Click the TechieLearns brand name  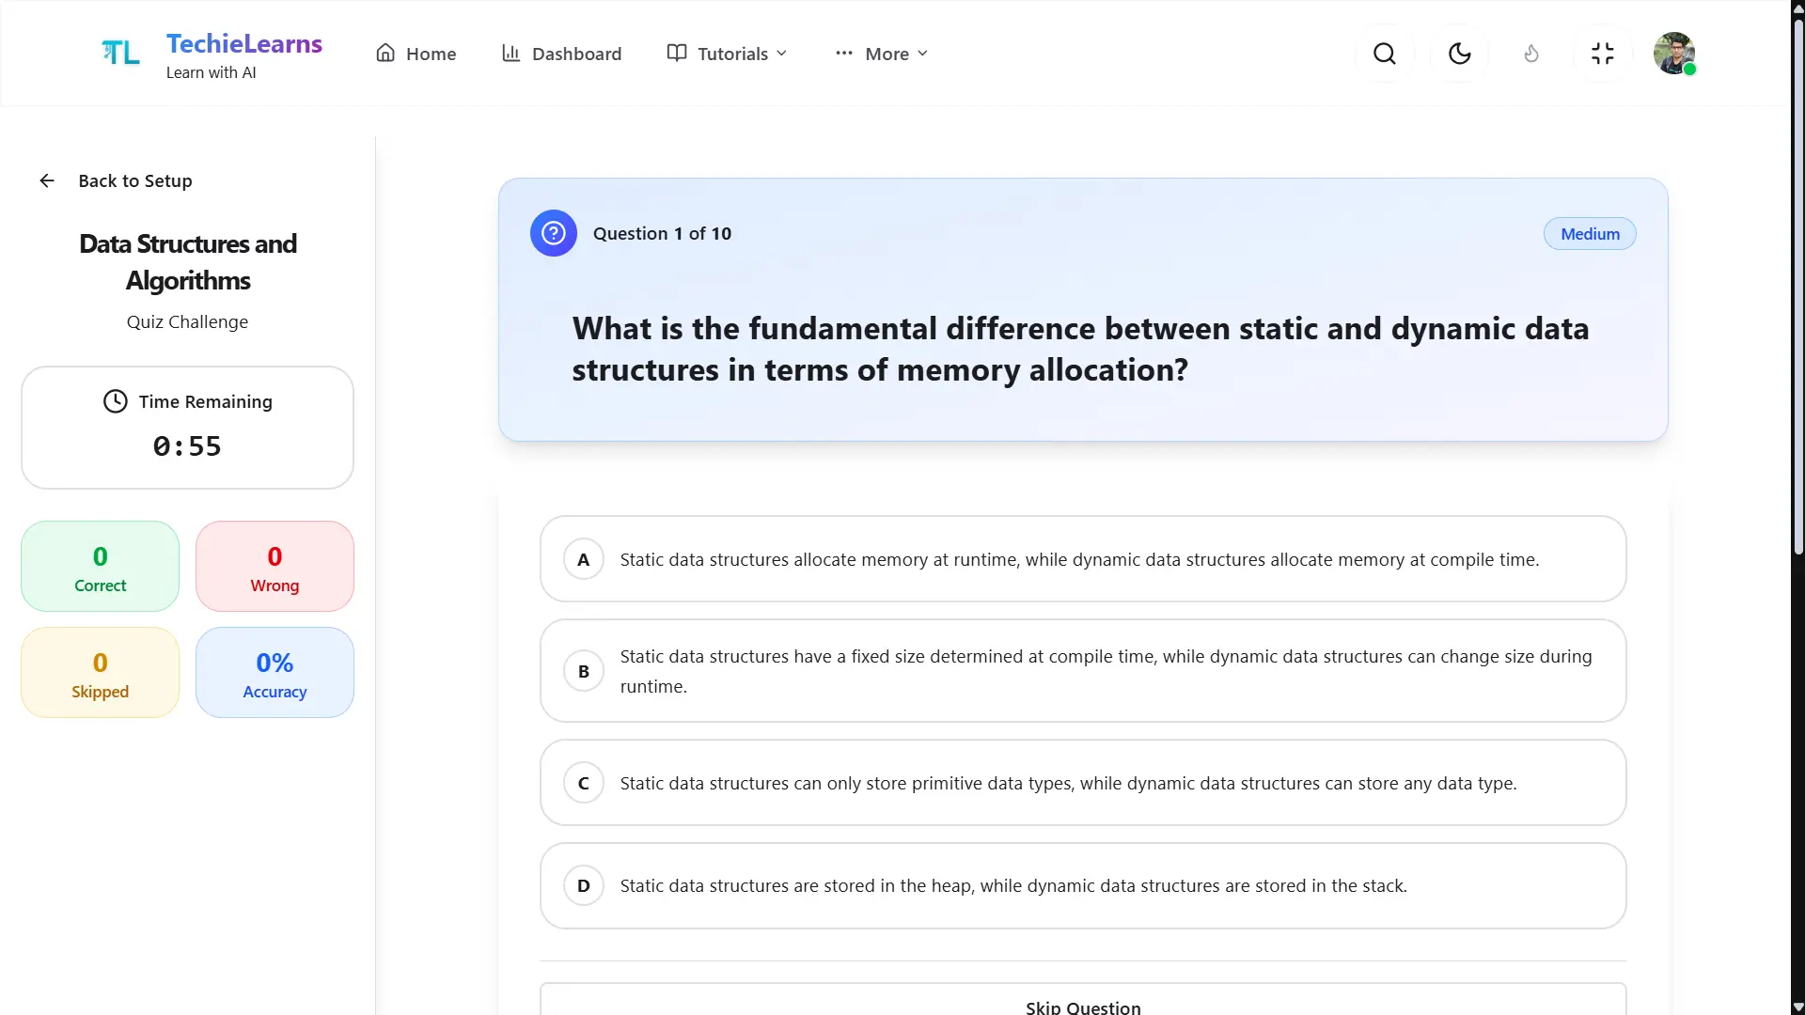pyautogui.click(x=244, y=43)
